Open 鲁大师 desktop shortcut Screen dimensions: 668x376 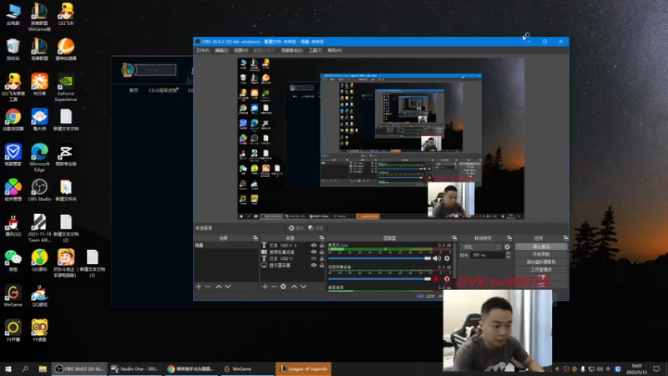(39, 119)
